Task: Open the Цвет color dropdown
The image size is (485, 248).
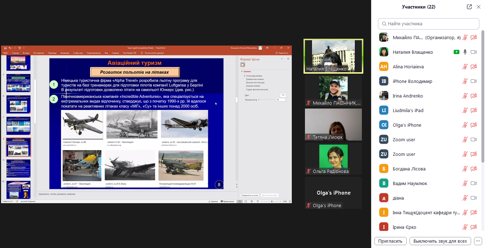Action: [284, 95]
